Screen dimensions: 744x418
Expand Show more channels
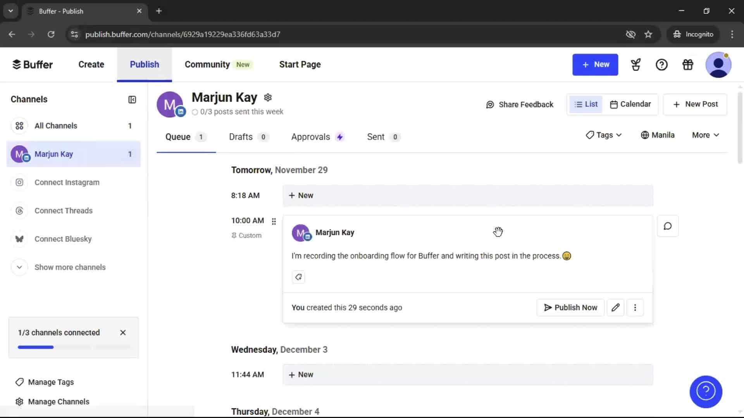pos(70,267)
